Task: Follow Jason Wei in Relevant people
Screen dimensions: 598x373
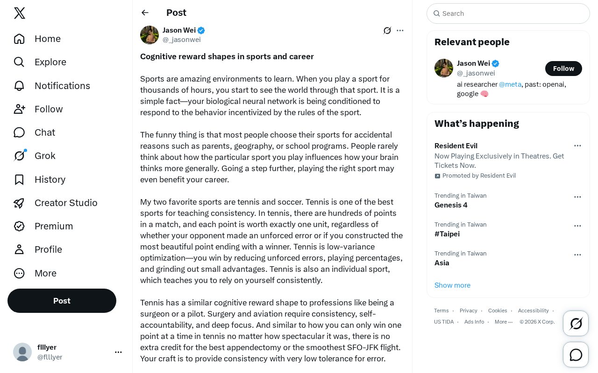Action: (563, 69)
